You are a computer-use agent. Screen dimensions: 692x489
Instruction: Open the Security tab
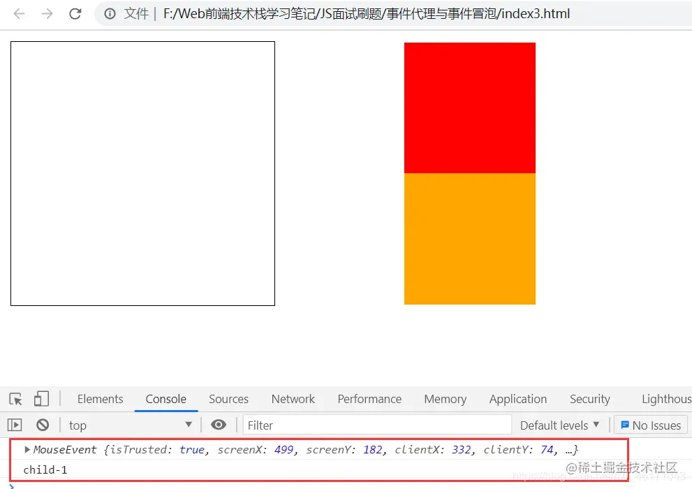(x=589, y=399)
